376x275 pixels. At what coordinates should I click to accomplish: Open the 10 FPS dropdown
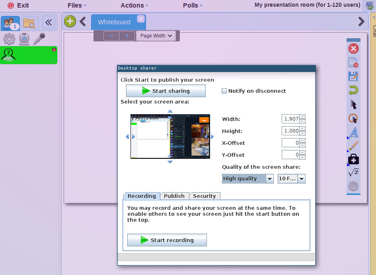click(x=291, y=179)
